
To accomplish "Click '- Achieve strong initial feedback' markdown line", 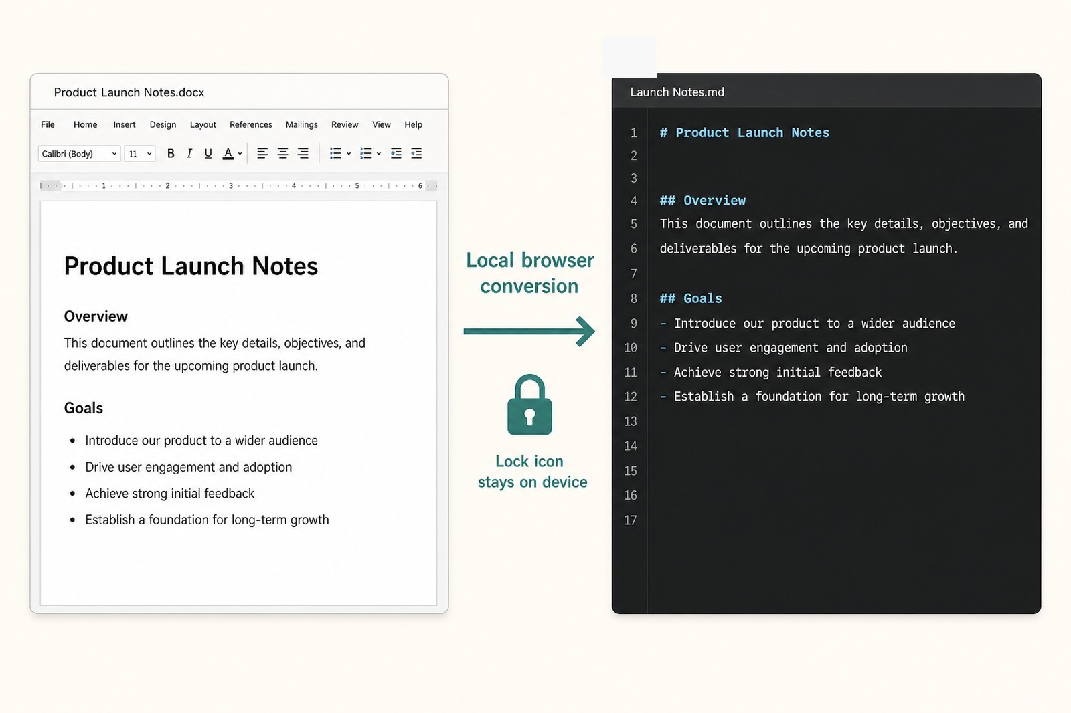I will click(770, 373).
